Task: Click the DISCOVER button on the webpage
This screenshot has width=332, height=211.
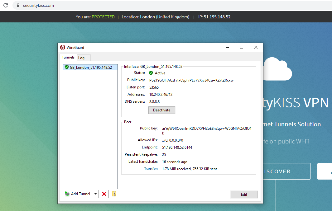Action: [287, 171]
